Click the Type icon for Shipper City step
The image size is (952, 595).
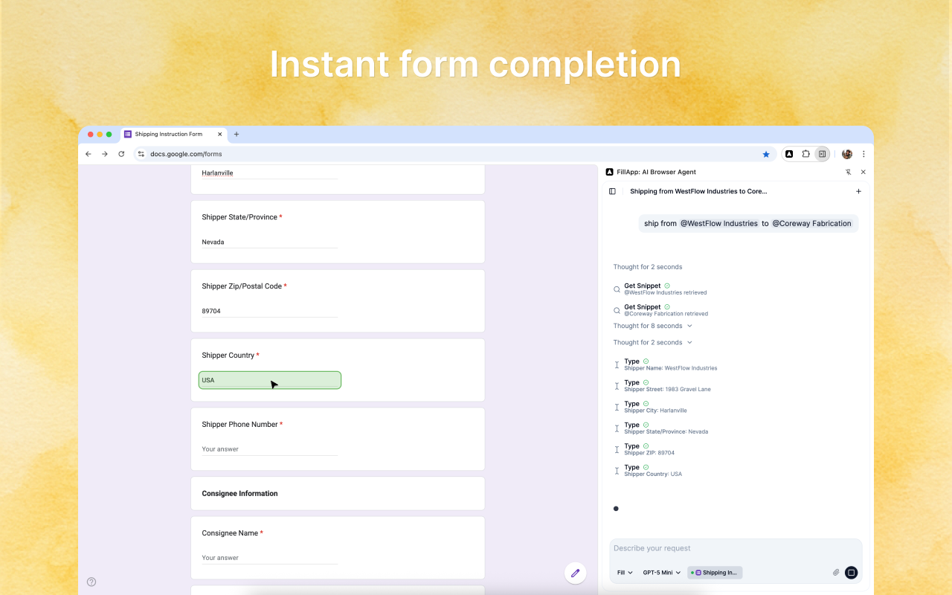click(x=617, y=407)
